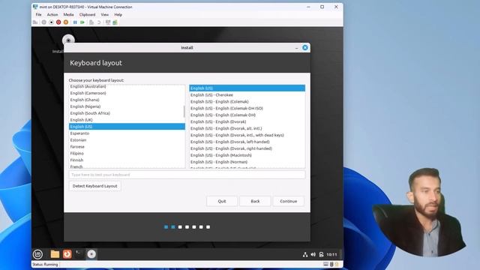480x270 pixels.
Task: Open the File menu
Action: point(38,14)
